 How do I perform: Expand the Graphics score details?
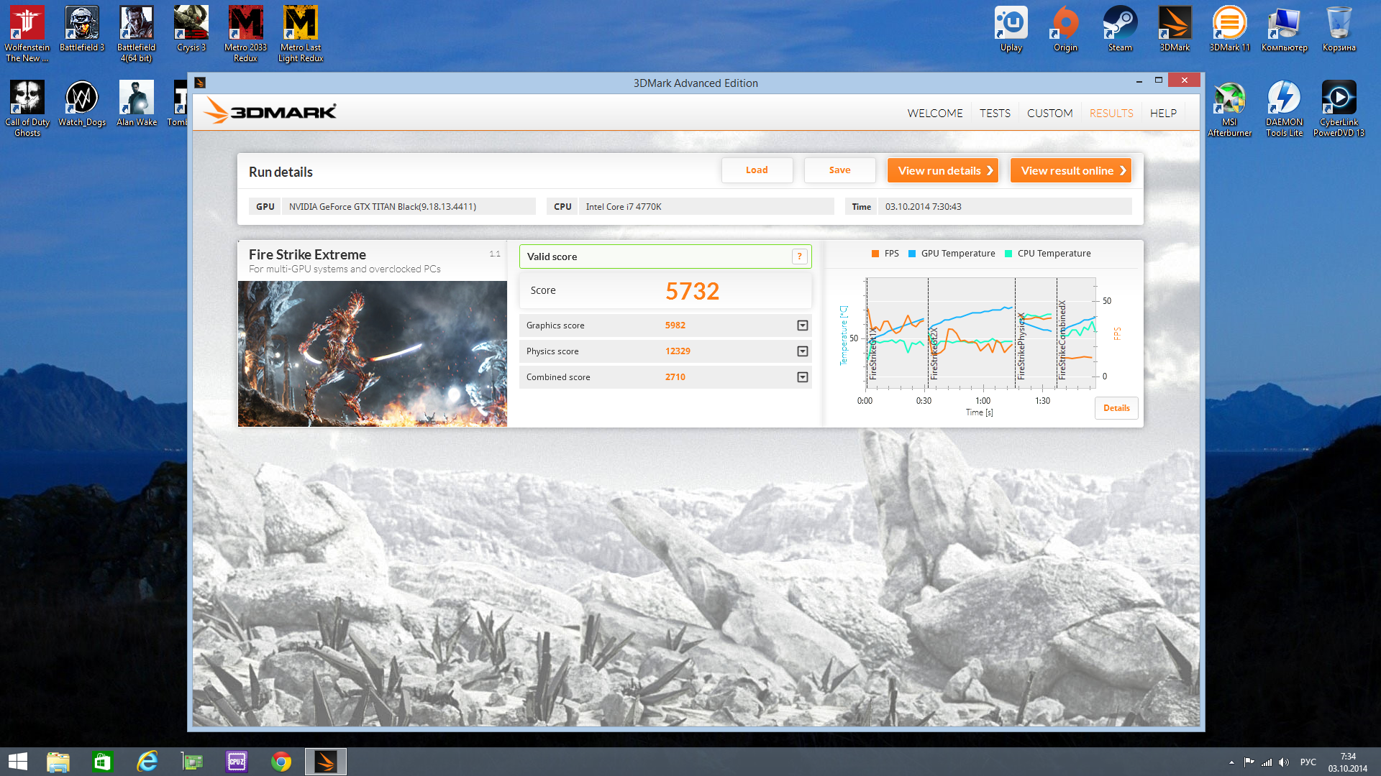(x=803, y=325)
